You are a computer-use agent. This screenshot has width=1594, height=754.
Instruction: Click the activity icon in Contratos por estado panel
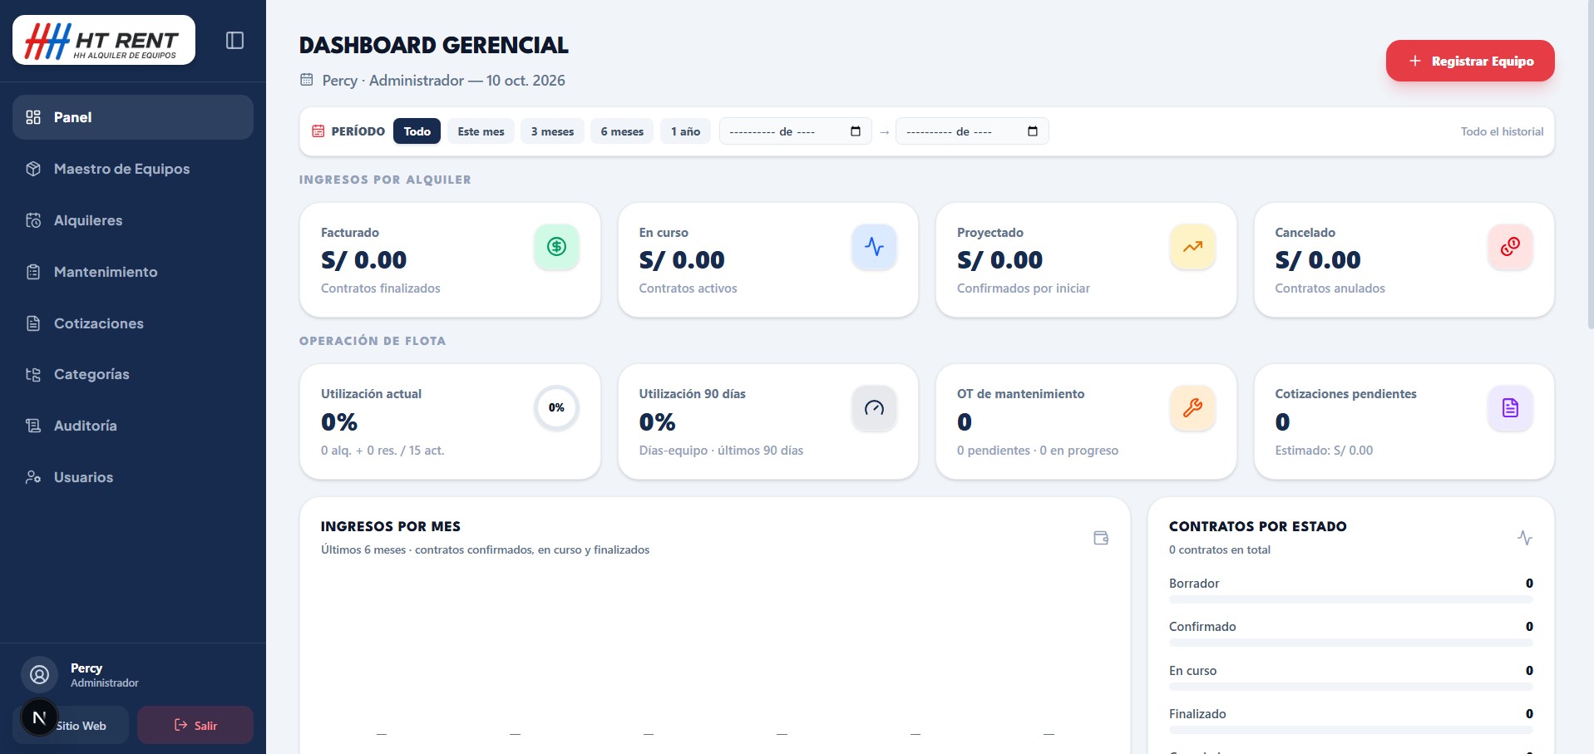1524,538
